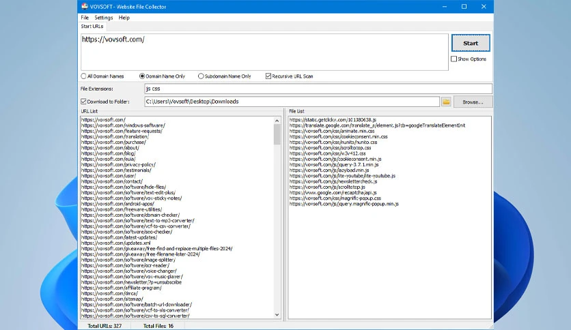571x330 pixels.
Task: Select js/cookieconsent.min.js file row
Action: (x=335, y=159)
